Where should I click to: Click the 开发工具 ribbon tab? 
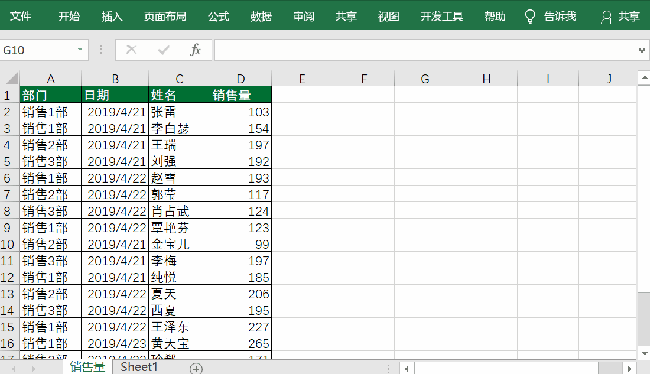pos(441,16)
